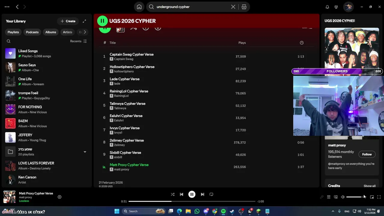Sort tracks by duration clock icon

(x=301, y=43)
